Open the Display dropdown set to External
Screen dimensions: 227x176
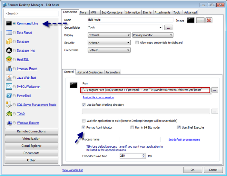point(109,35)
